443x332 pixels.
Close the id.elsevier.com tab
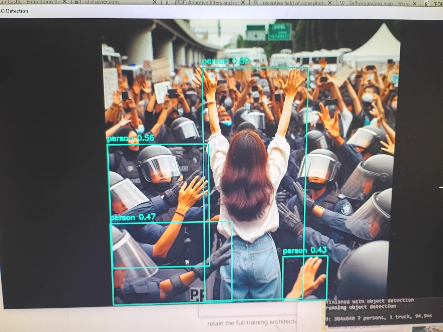(x=155, y=2)
